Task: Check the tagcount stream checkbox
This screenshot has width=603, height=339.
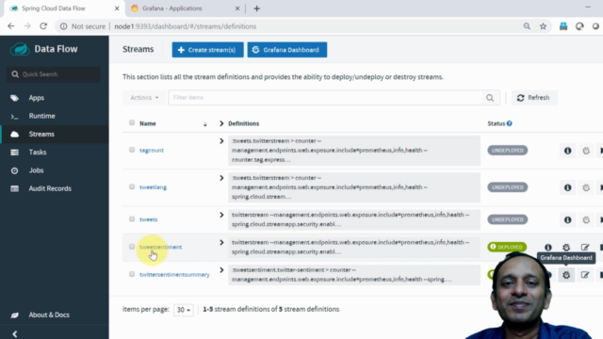Action: [132, 150]
